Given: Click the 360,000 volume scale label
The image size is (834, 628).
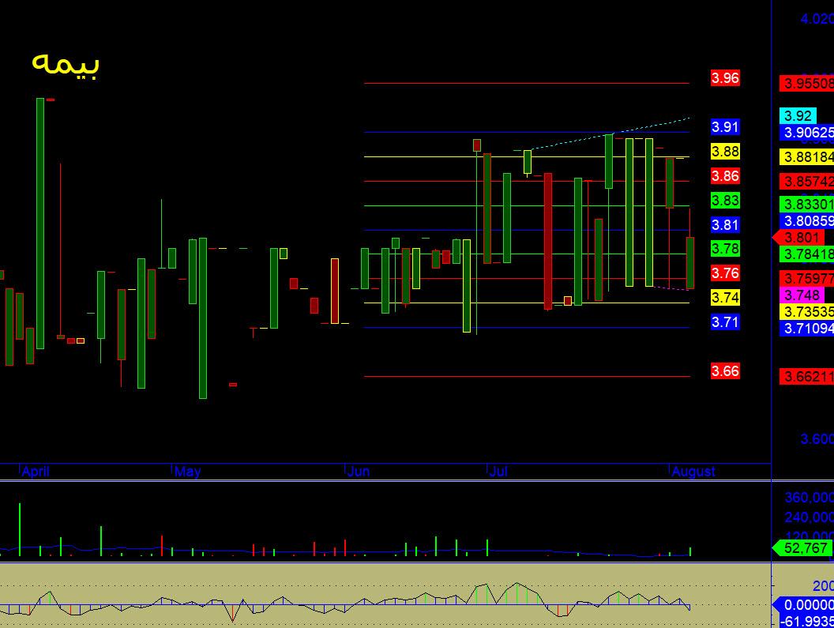Looking at the screenshot, I should coord(809,498).
